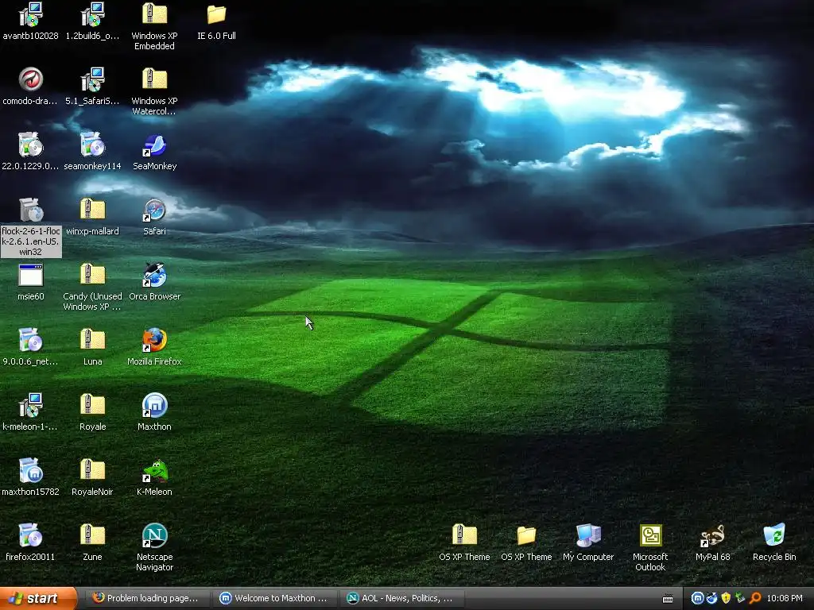Select the flock-2-6-1 win32 installer icon
This screenshot has width=814, height=610.
click(31, 210)
